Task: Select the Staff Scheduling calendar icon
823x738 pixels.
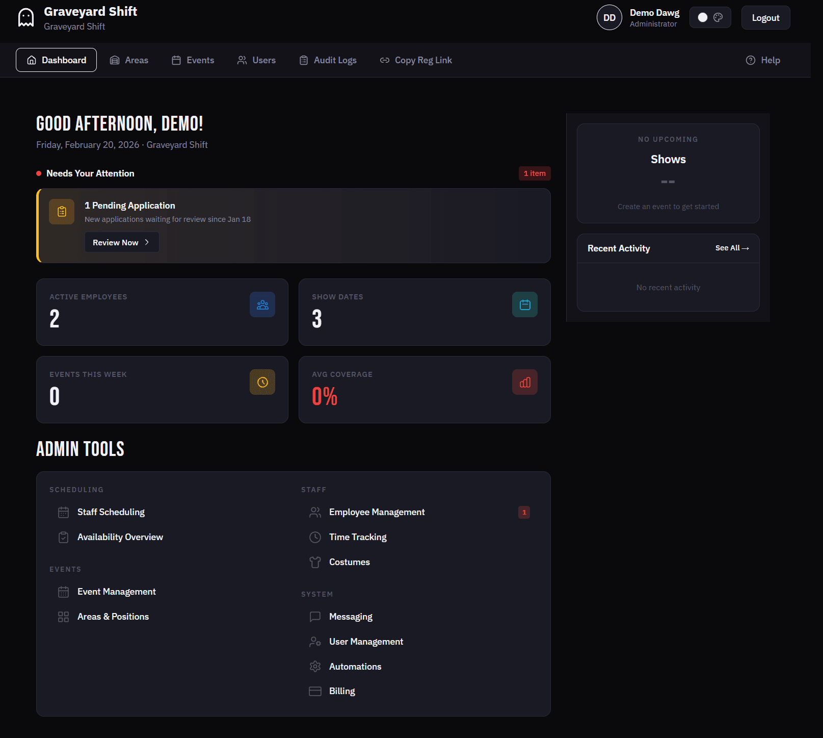Action: pos(63,512)
